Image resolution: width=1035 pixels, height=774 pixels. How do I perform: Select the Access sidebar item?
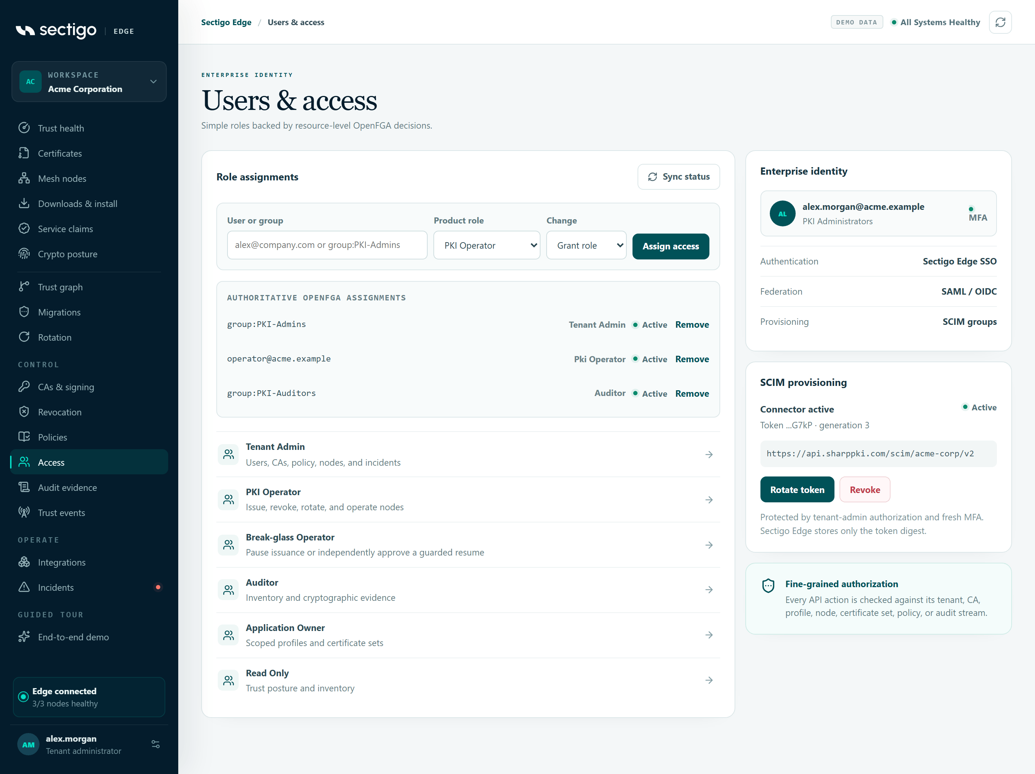click(x=89, y=462)
